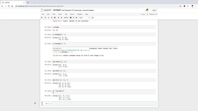Open the browser three-dot menu

pyautogui.click(x=196, y=6)
